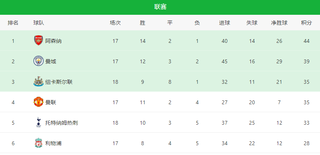Screen dimensions: 320x155
Task: Click the 进球 column header
Action: tap(225, 23)
